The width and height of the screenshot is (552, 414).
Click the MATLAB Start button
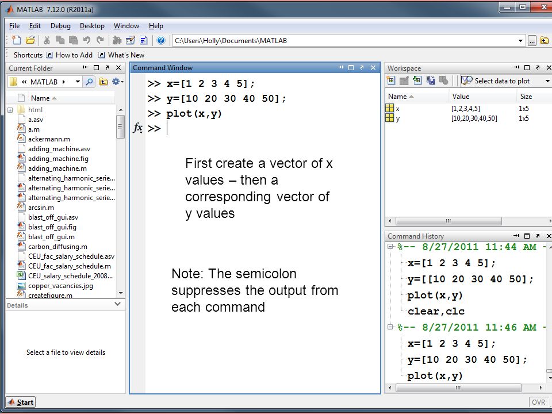21,402
